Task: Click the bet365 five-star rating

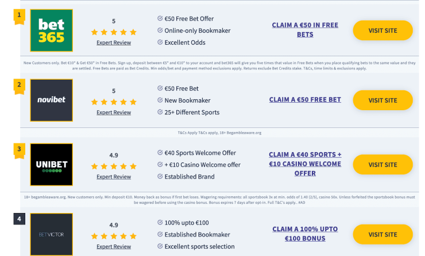Action: tap(114, 32)
